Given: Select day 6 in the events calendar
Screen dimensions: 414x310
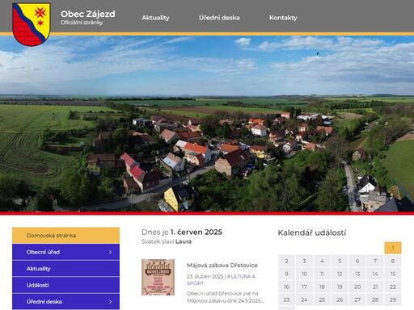Looking at the screenshot, I should pyautogui.click(x=357, y=261).
